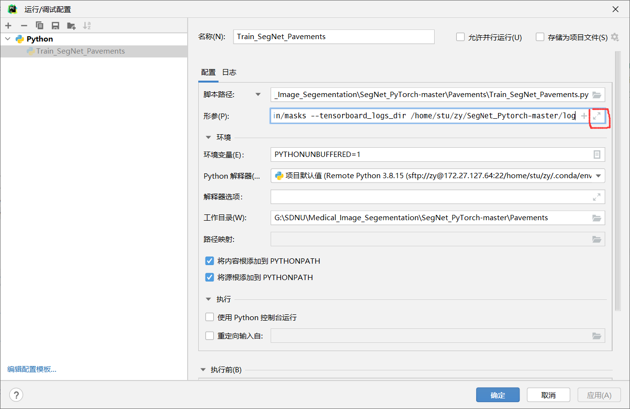The width and height of the screenshot is (630, 409).
Task: Uncheck 将内容根添加到 PYTHONPATH
Action: point(209,261)
